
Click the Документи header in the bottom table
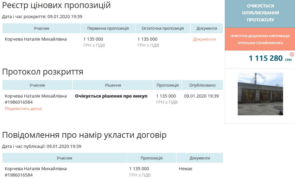click(x=200, y=158)
